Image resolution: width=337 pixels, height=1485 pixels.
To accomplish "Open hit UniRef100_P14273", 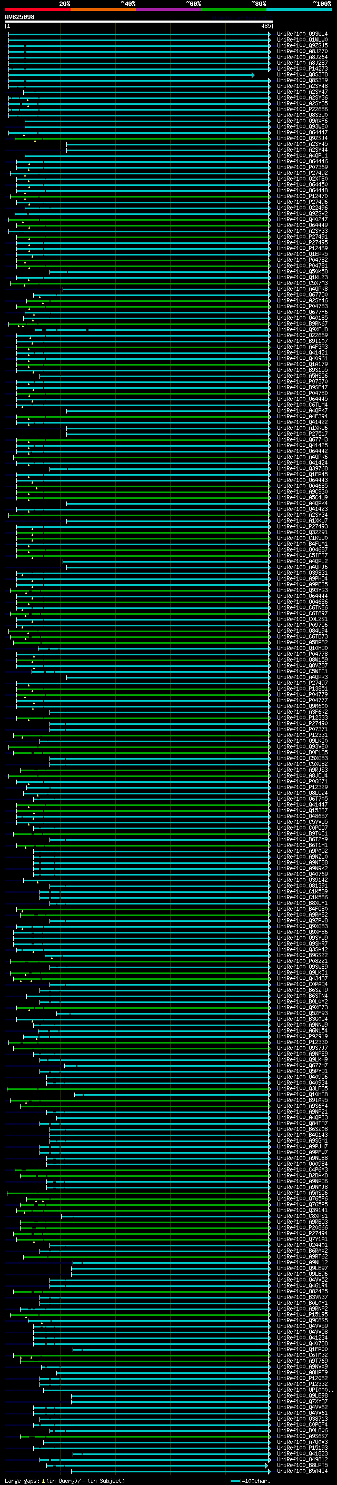I will coord(302,68).
